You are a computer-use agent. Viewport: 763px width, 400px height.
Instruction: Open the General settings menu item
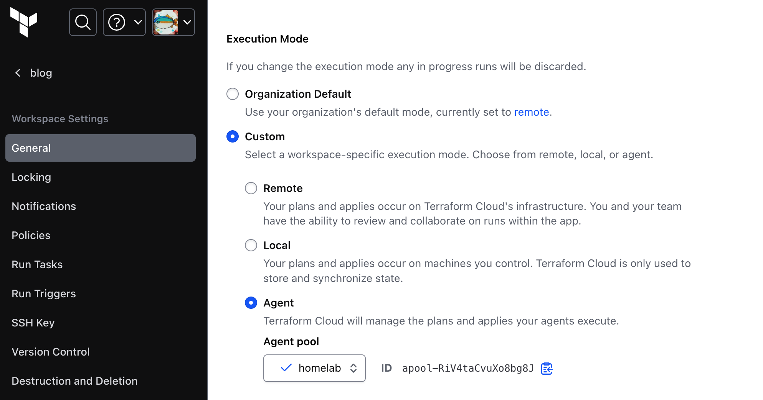pos(101,148)
